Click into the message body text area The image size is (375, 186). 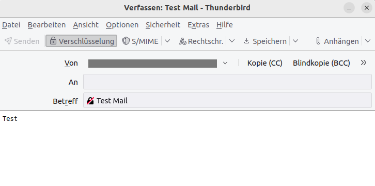(x=187, y=148)
